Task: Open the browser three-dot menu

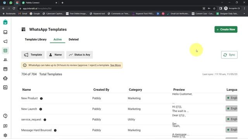Action: tap(245, 8)
